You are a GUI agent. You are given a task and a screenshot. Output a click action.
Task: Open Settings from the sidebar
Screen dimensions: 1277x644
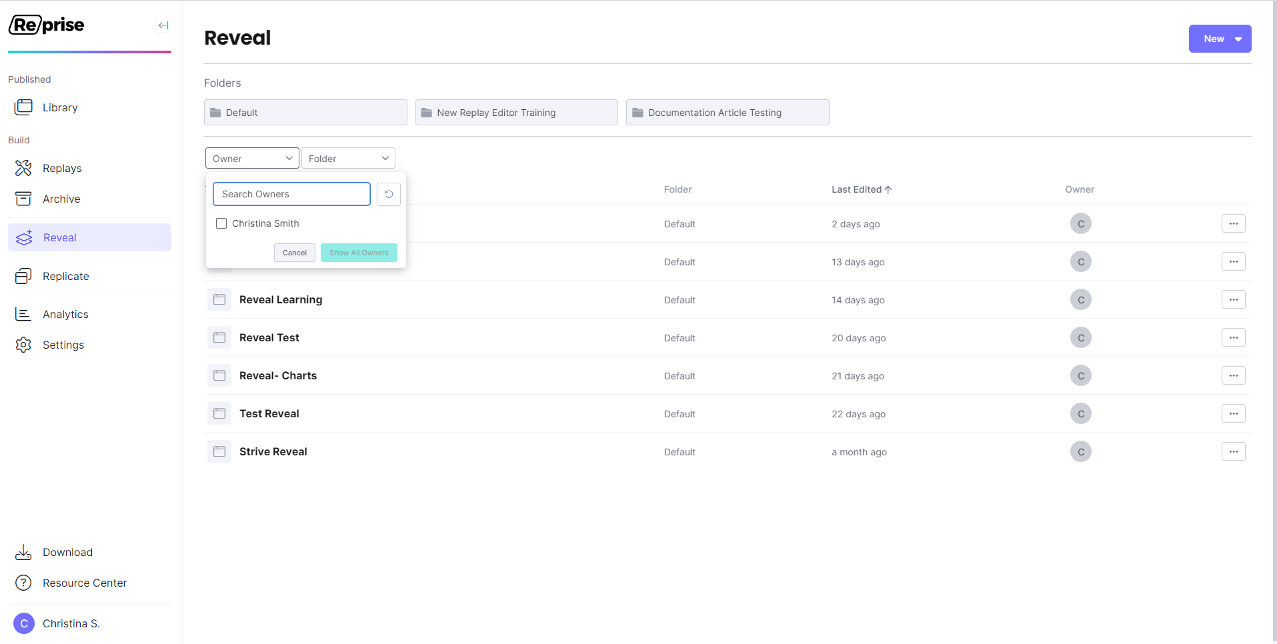[x=63, y=345]
